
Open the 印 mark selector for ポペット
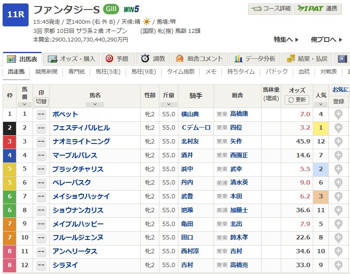click(42, 115)
